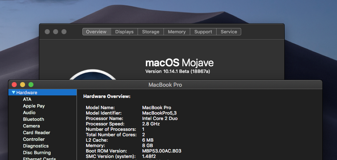Click the MacBook Pro window title

[x=165, y=85]
